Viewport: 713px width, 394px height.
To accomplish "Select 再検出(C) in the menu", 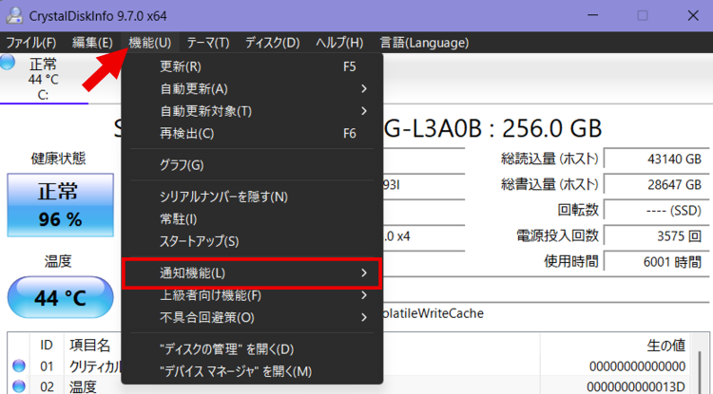I will [252, 134].
